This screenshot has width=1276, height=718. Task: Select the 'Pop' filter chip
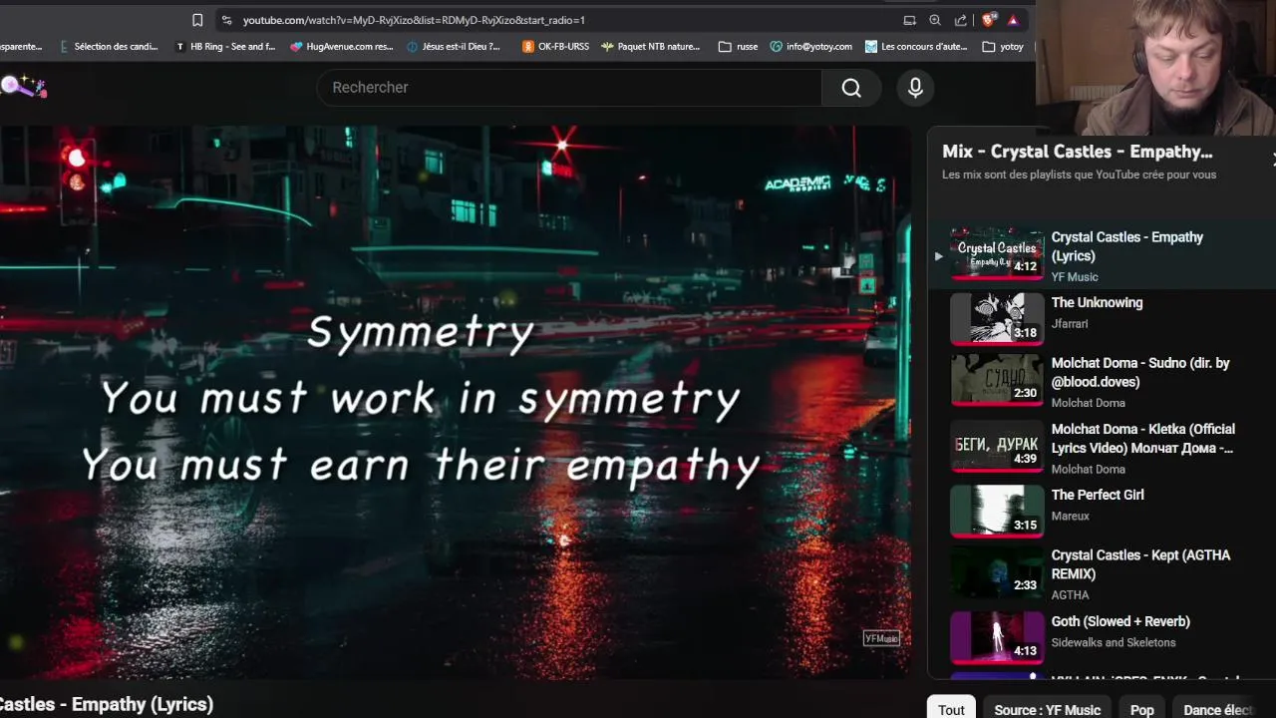[x=1142, y=708]
